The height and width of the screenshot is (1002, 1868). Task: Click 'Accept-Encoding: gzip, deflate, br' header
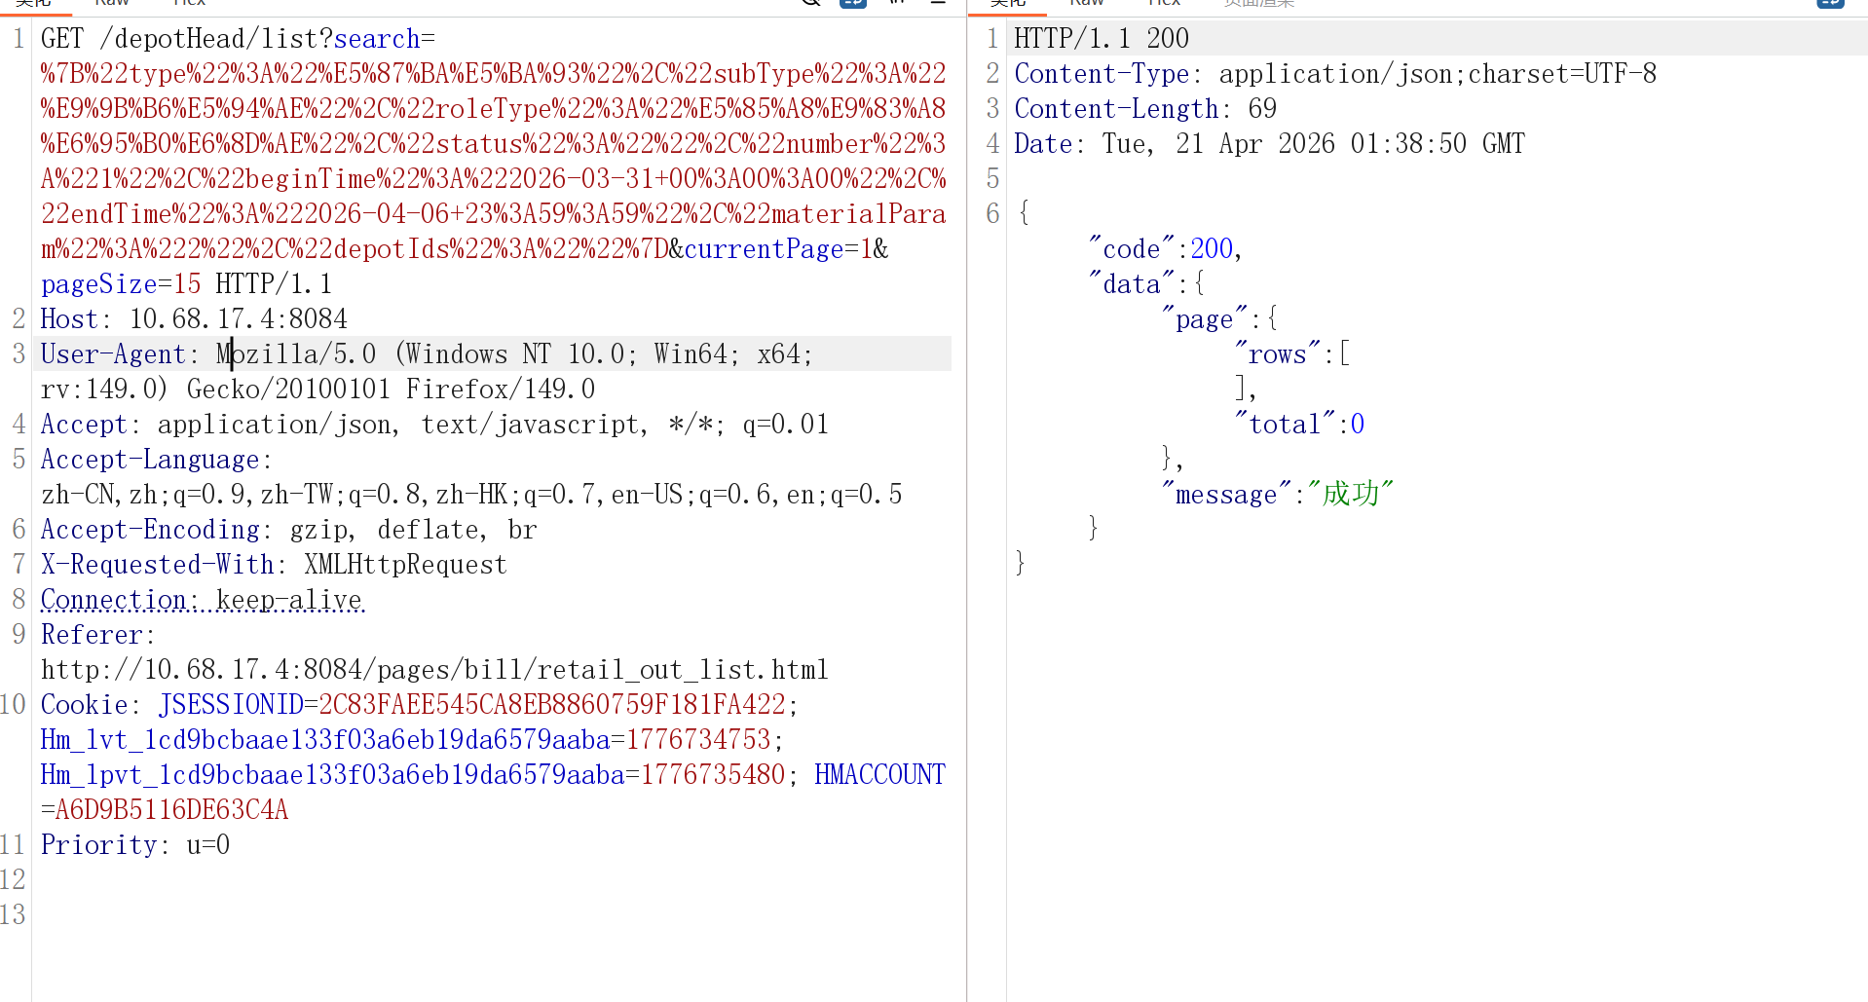pos(288,530)
